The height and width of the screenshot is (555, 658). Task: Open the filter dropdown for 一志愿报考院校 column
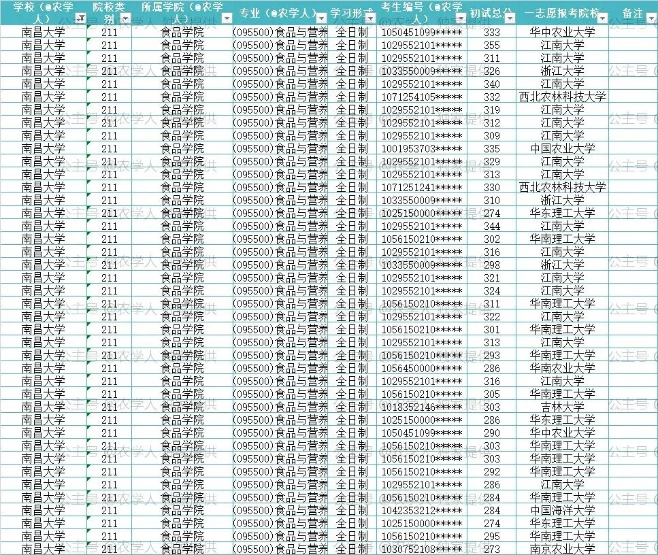(x=603, y=18)
